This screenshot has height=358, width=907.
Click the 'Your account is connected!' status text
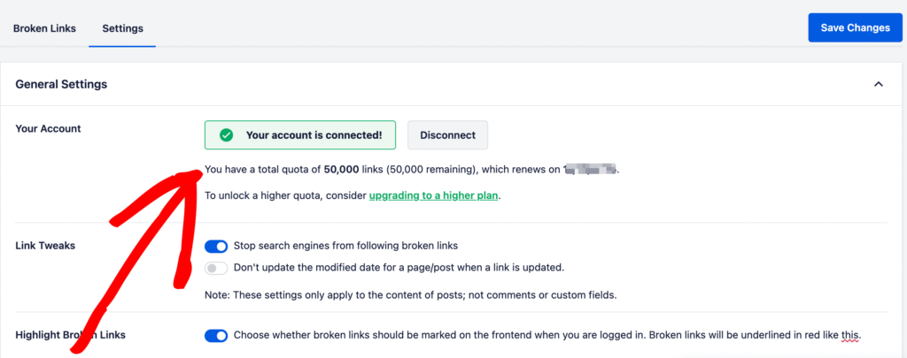click(314, 135)
